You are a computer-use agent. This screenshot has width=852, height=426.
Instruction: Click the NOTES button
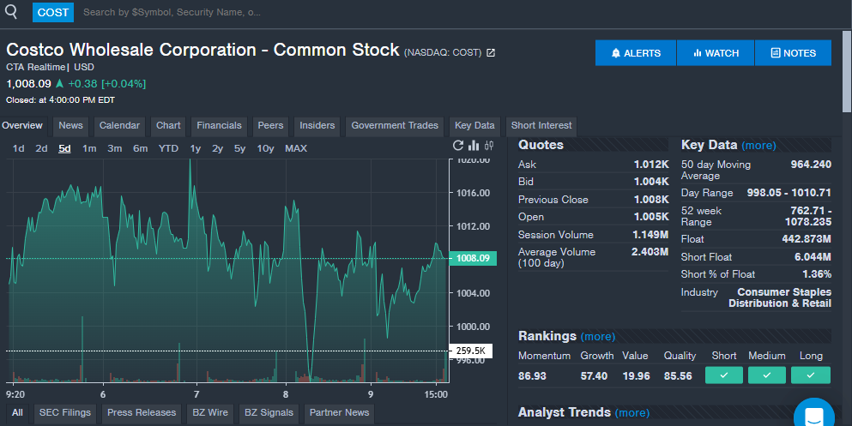[794, 52]
